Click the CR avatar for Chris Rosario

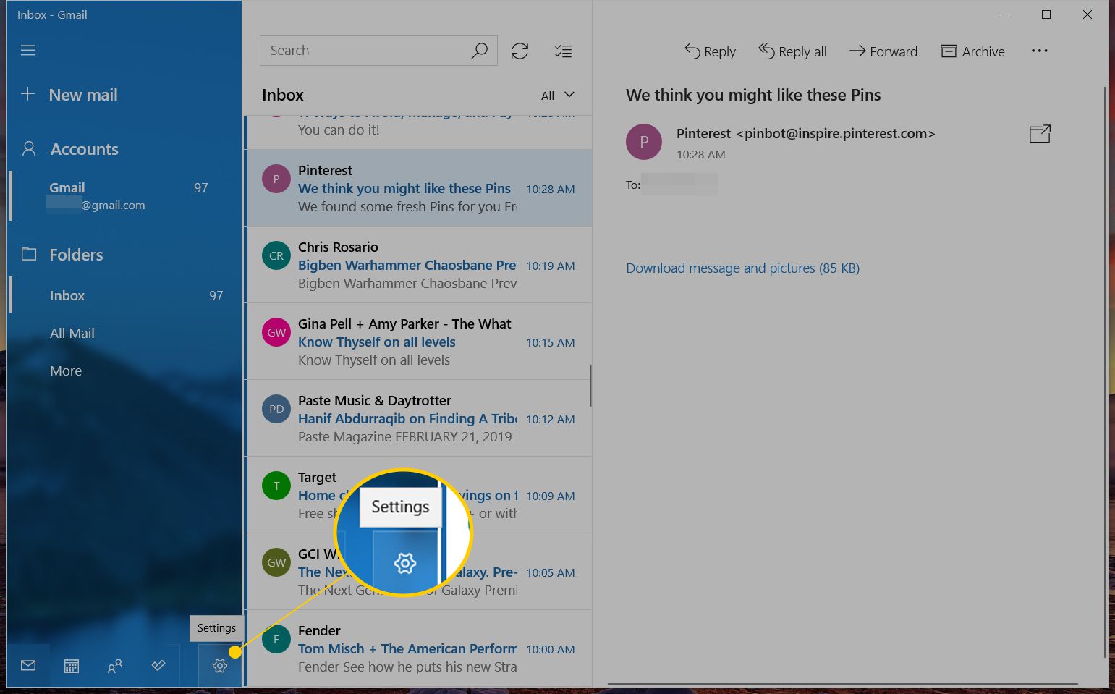pyautogui.click(x=276, y=255)
